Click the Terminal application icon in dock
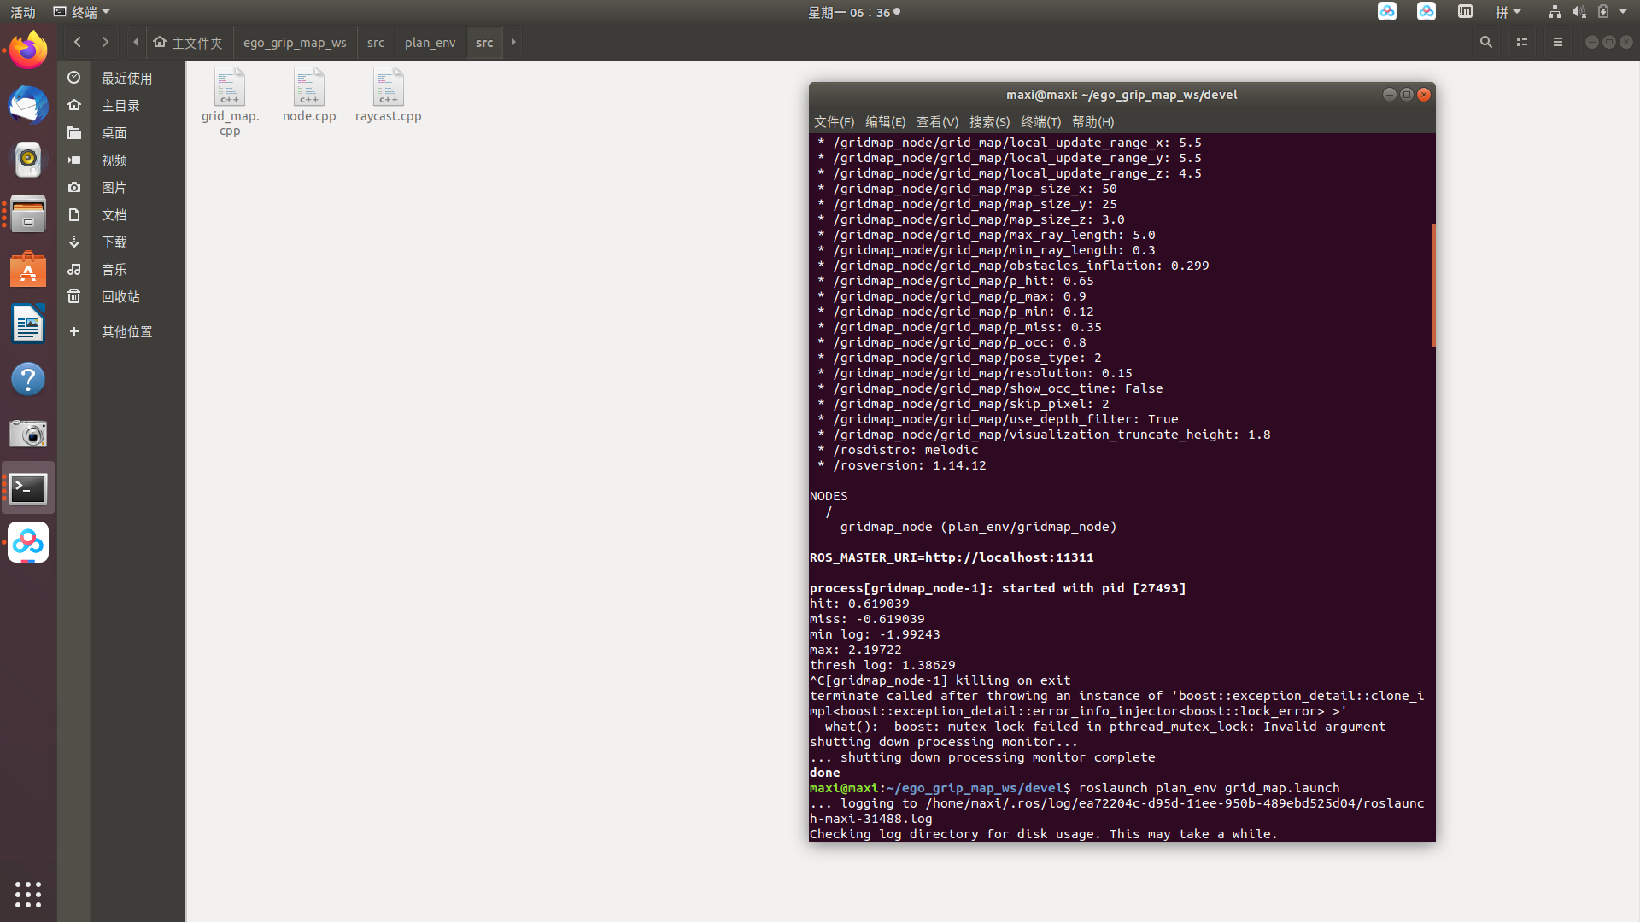Screen dimensions: 1640x922 (x=28, y=487)
